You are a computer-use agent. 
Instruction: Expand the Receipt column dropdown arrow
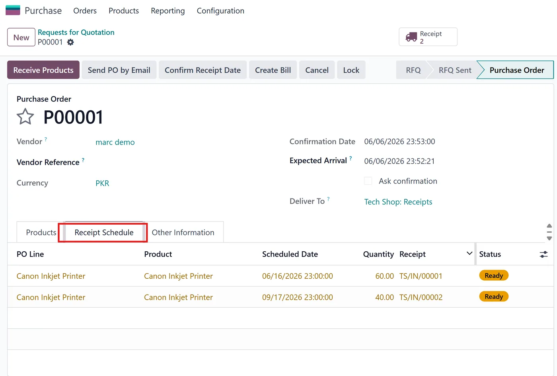click(x=469, y=253)
